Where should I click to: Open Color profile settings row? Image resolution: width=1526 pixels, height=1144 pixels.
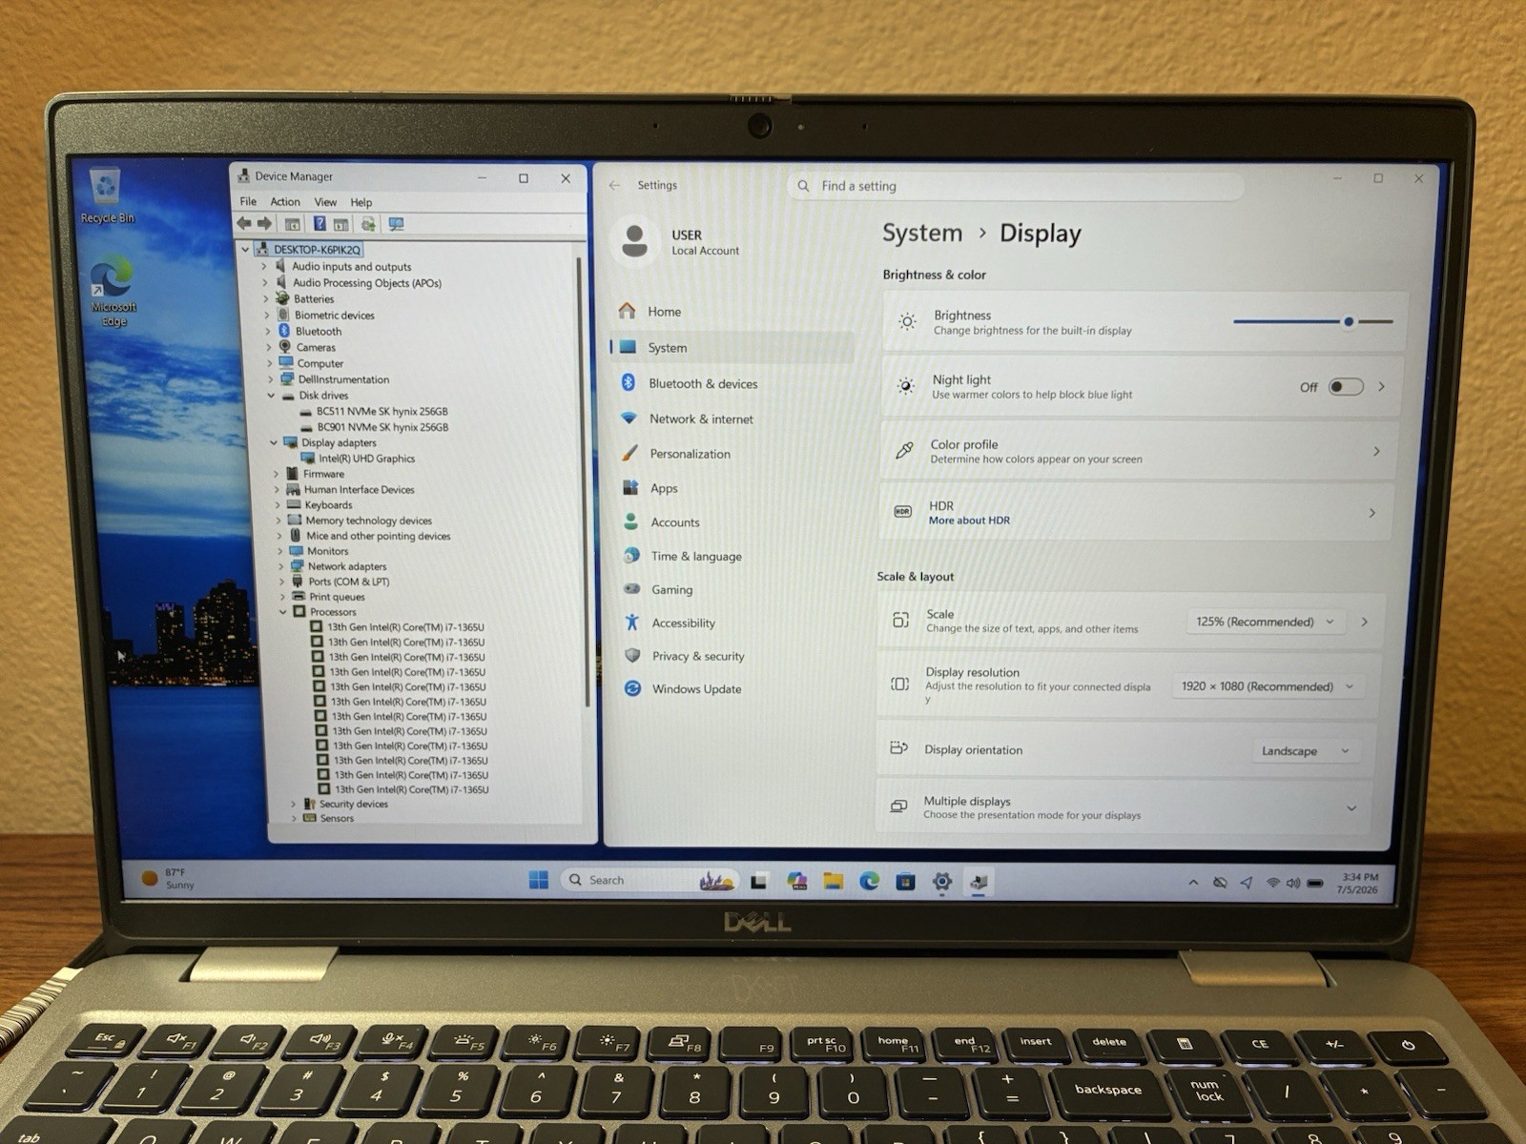pyautogui.click(x=1139, y=451)
